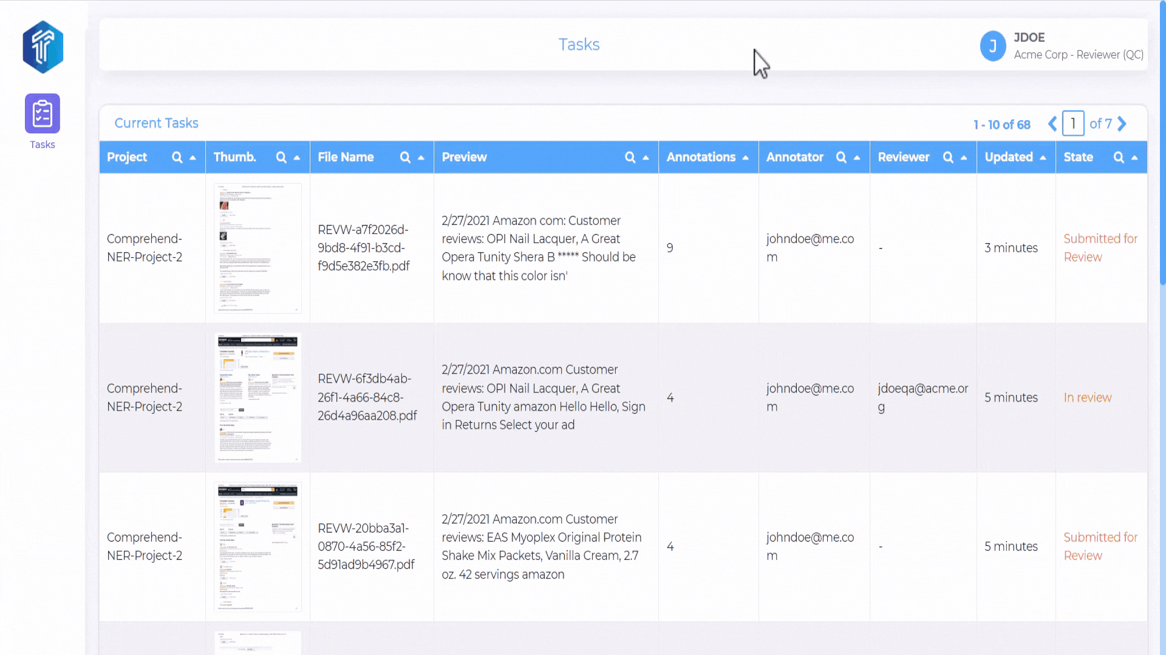Screen dimensions: 1166x655
Task: Search in the File Name column
Action: [405, 157]
